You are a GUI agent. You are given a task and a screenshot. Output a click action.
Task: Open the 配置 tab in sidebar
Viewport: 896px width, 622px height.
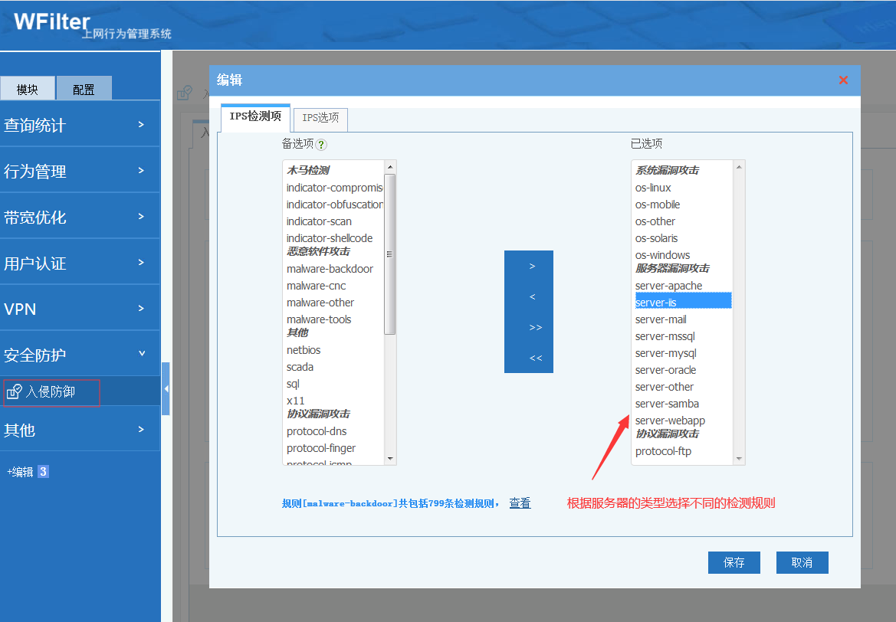click(84, 90)
